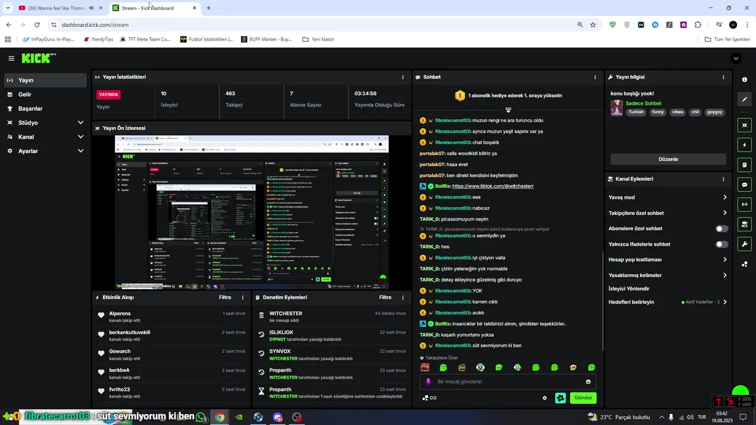The image size is (756, 425).
Task: Click the purple microphone icon in the chat input
Action: point(429,381)
